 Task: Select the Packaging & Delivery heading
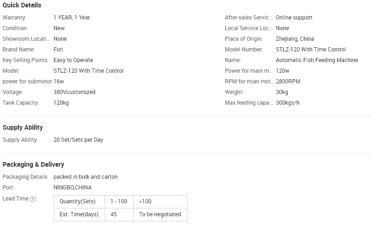click(33, 164)
